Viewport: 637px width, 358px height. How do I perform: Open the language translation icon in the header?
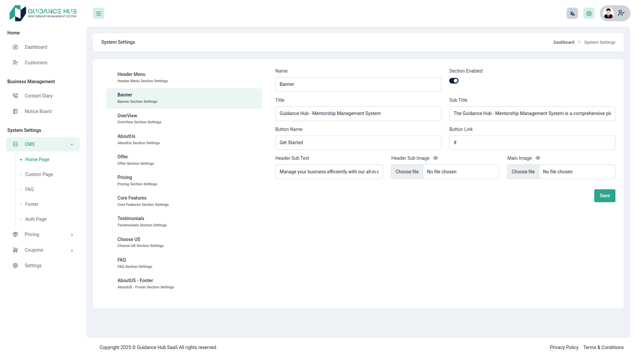click(x=572, y=13)
